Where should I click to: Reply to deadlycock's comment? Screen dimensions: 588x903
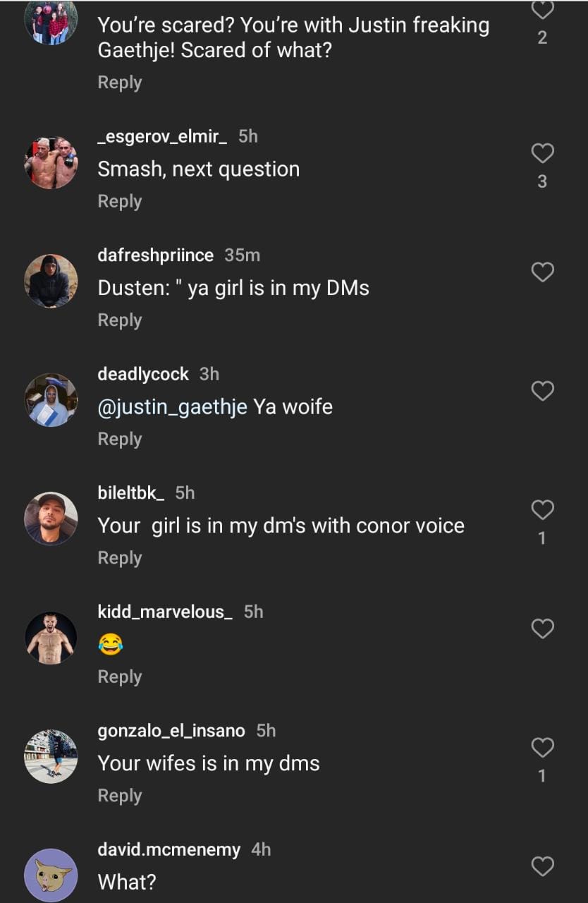tap(119, 439)
